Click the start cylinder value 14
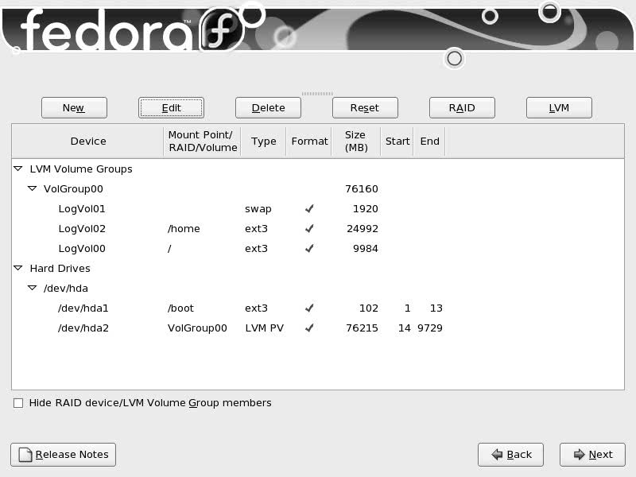Viewport: 636px width, 477px height. coord(405,328)
